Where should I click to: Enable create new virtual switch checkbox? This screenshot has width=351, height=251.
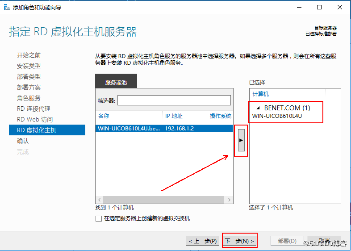coord(99,218)
